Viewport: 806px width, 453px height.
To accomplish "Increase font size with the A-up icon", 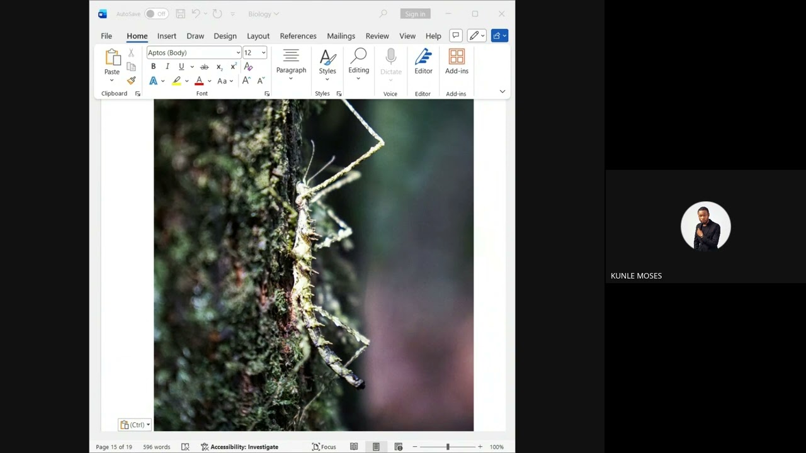I will click(x=246, y=81).
